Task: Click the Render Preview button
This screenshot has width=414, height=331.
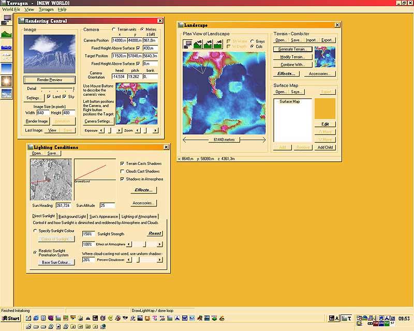Action: (49, 80)
